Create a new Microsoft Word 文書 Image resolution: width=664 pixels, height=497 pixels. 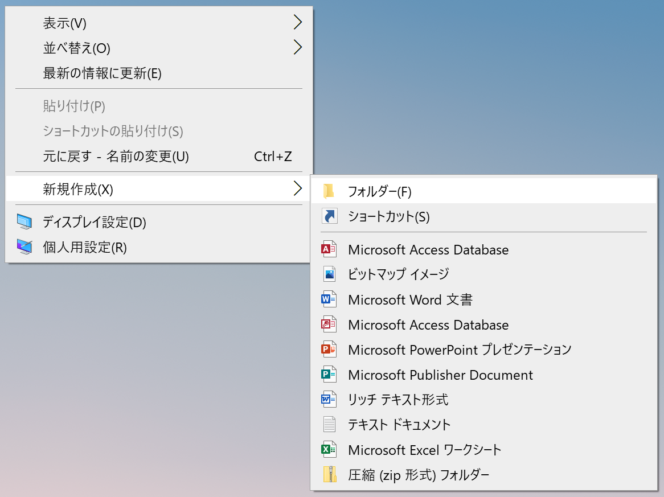483,299
